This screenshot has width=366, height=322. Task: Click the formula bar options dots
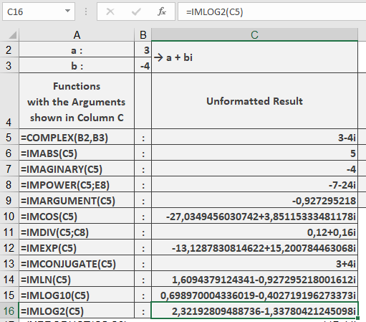[86, 11]
